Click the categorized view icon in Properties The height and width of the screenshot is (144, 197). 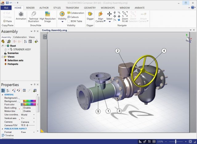(3, 90)
